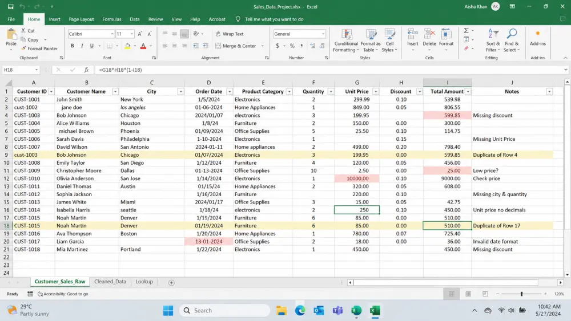The image size is (571, 321).
Task: Open Conditional Formatting
Action: tap(346, 40)
